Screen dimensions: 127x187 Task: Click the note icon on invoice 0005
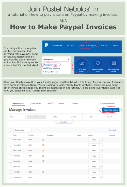[x=43, y=156]
